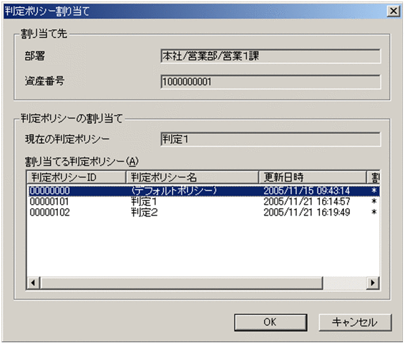Close the 判定ポリシー割り当て dialog
405x345 pixels.
pos(393,11)
